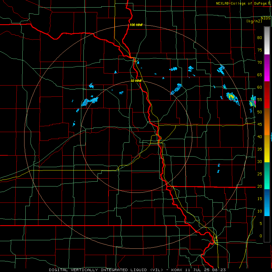Pick the red segment of the color bar
The width and height of the screenshot is (272, 272).
pyautogui.click(x=267, y=95)
